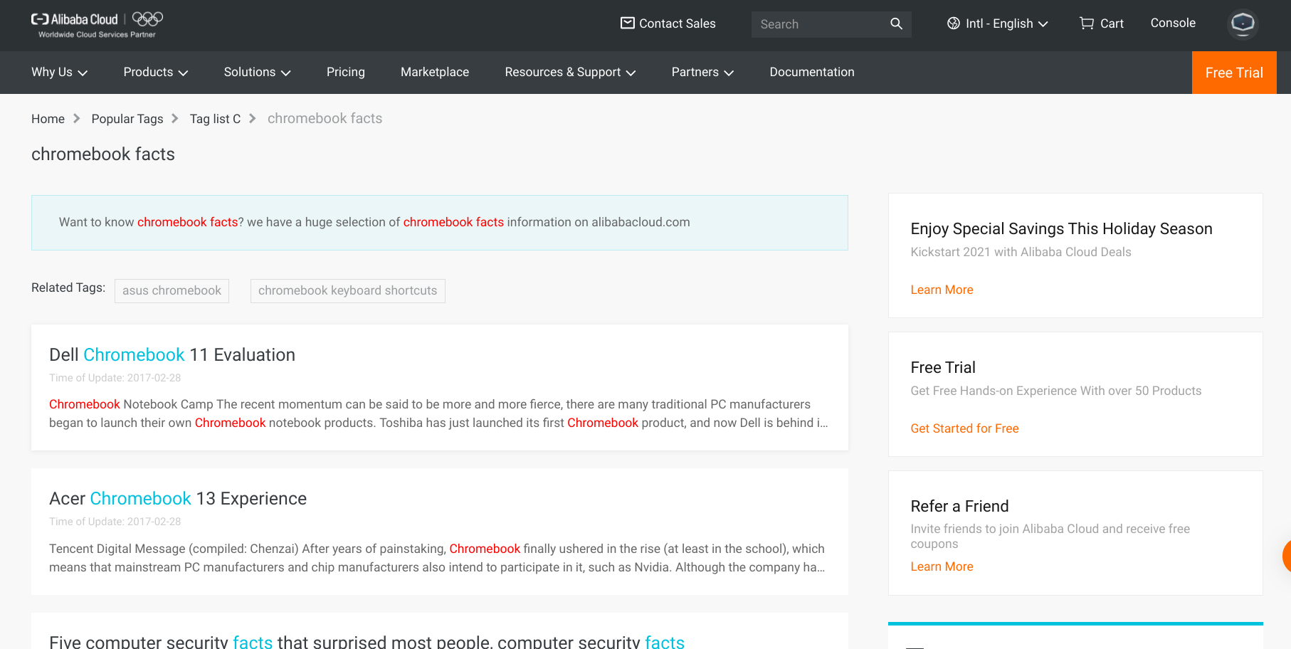Screen dimensions: 1291x649
Task: Go to Popular Tags breadcrumb
Action: (127, 119)
